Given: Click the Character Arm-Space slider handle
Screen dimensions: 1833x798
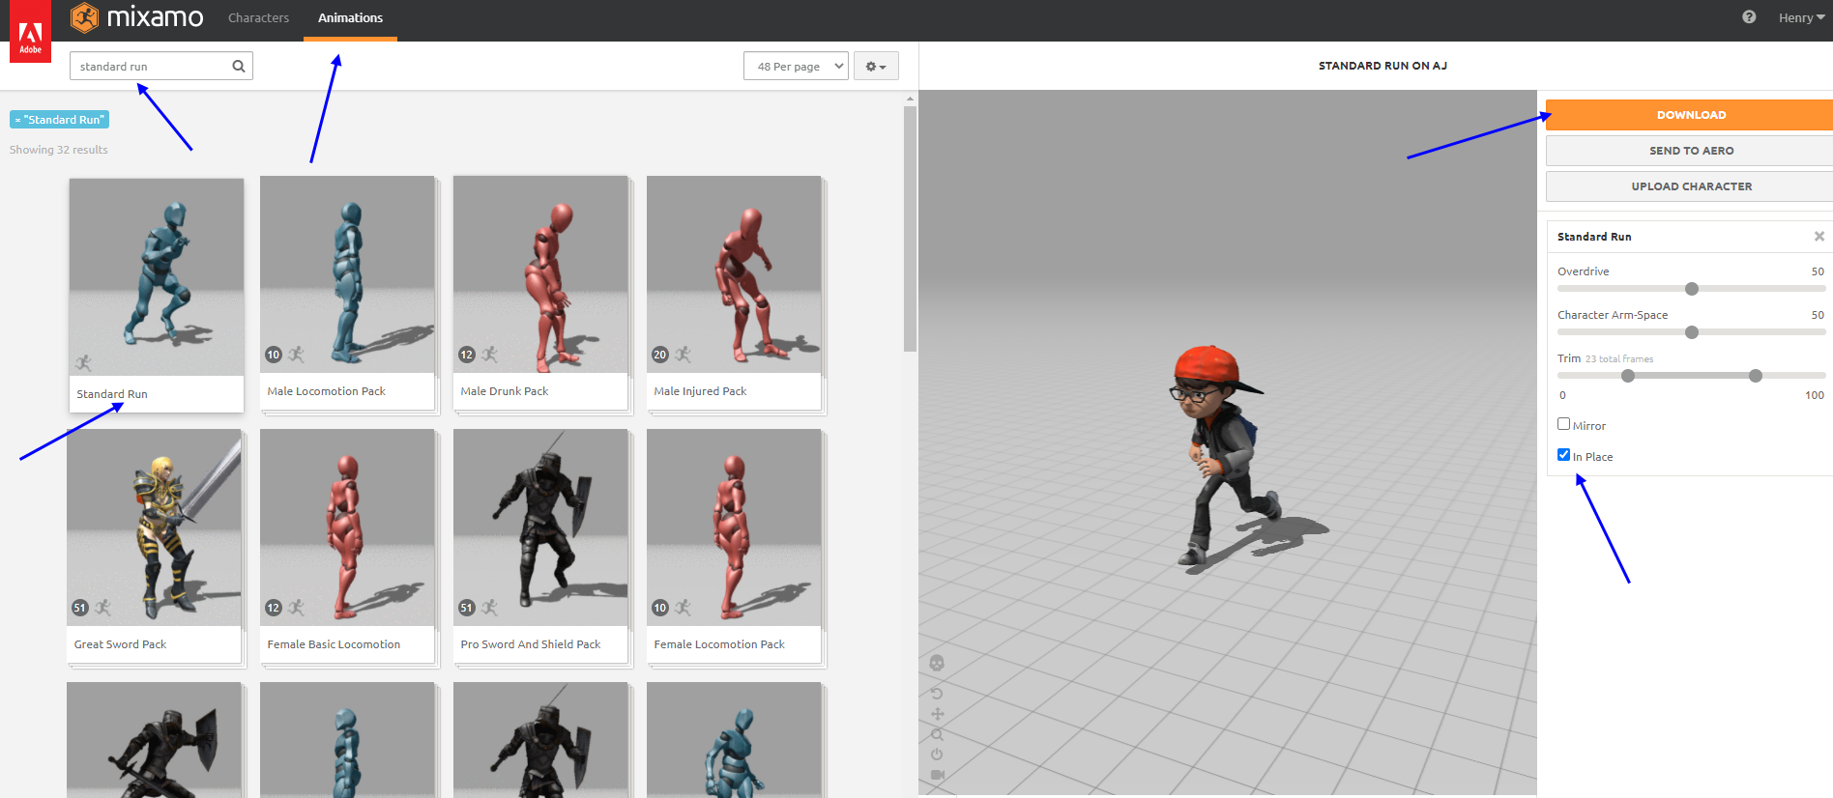Looking at the screenshot, I should point(1692,332).
